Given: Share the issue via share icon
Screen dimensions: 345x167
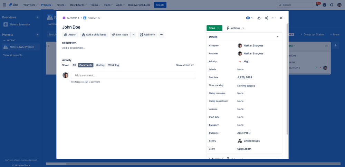Looking at the screenshot, I should (x=267, y=18).
